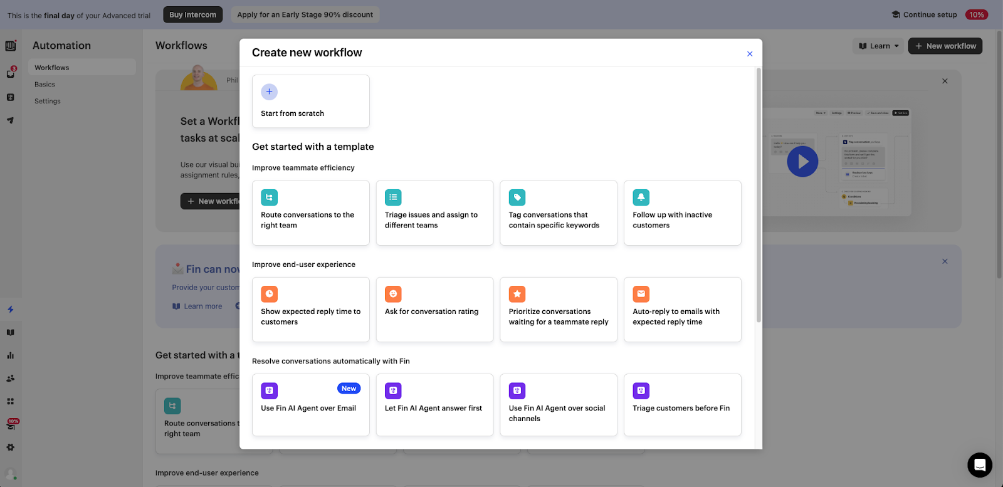Click 'Get started with a template' heading
The width and height of the screenshot is (1003, 487).
tap(313, 147)
